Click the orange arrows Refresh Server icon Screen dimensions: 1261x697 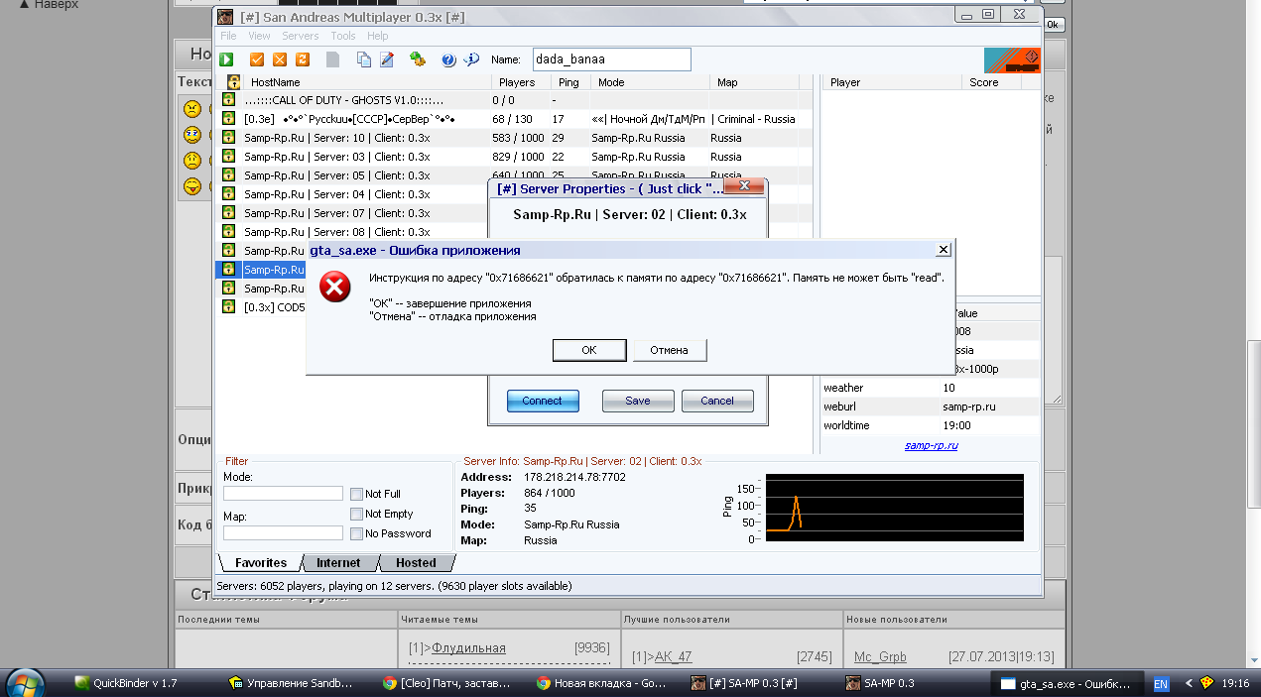(303, 59)
